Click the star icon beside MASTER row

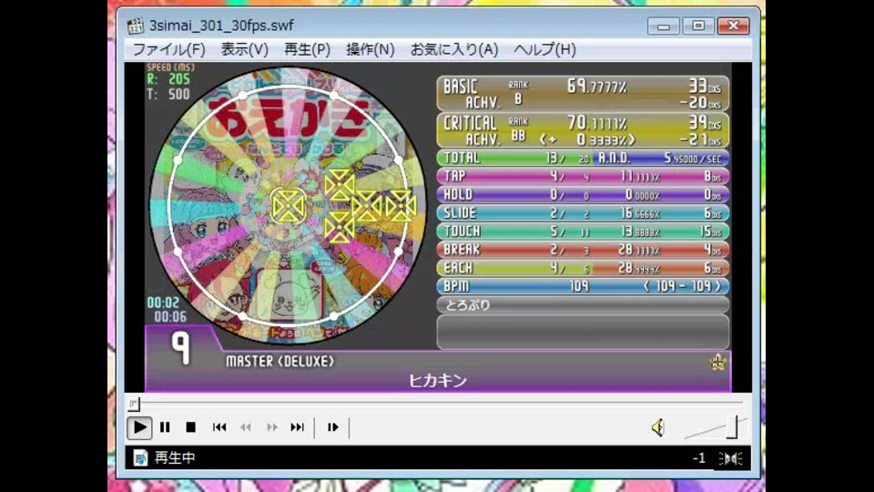tap(718, 363)
